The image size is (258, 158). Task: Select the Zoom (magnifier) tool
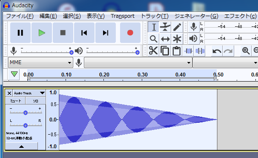[154, 39]
